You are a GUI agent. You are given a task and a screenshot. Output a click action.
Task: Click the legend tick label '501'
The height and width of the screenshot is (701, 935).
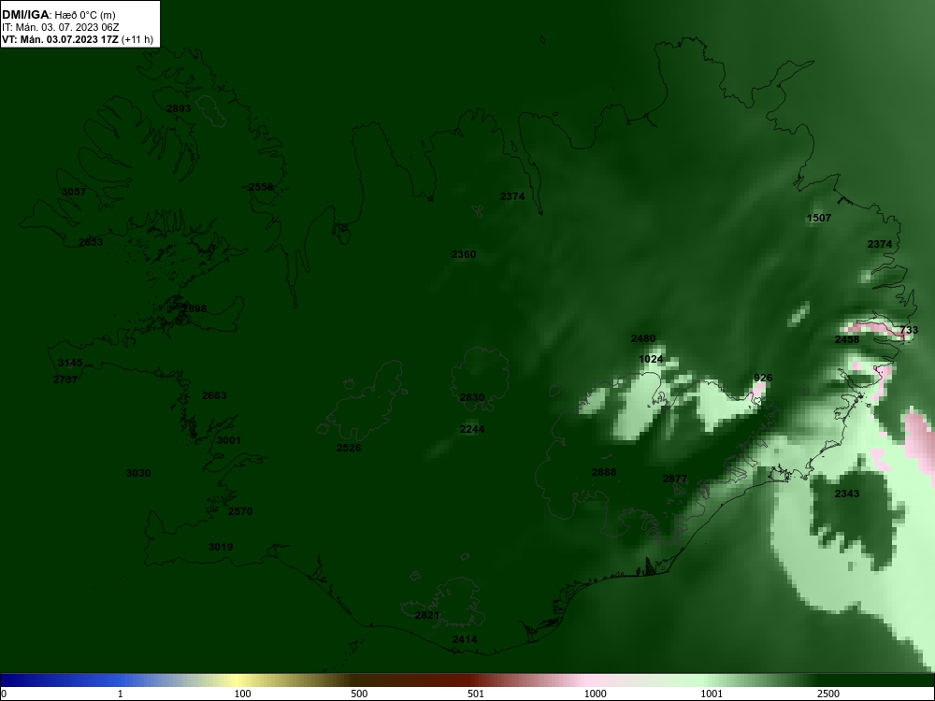(x=477, y=694)
